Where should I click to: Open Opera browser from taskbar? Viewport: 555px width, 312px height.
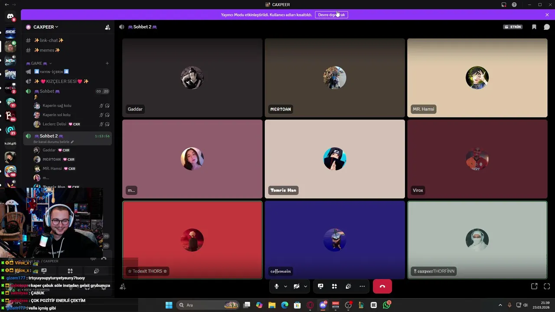click(310, 305)
